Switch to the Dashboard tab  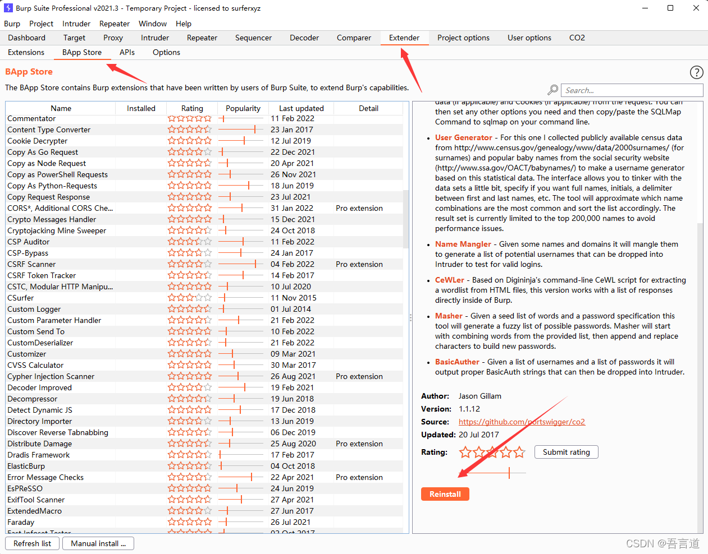(x=26, y=38)
